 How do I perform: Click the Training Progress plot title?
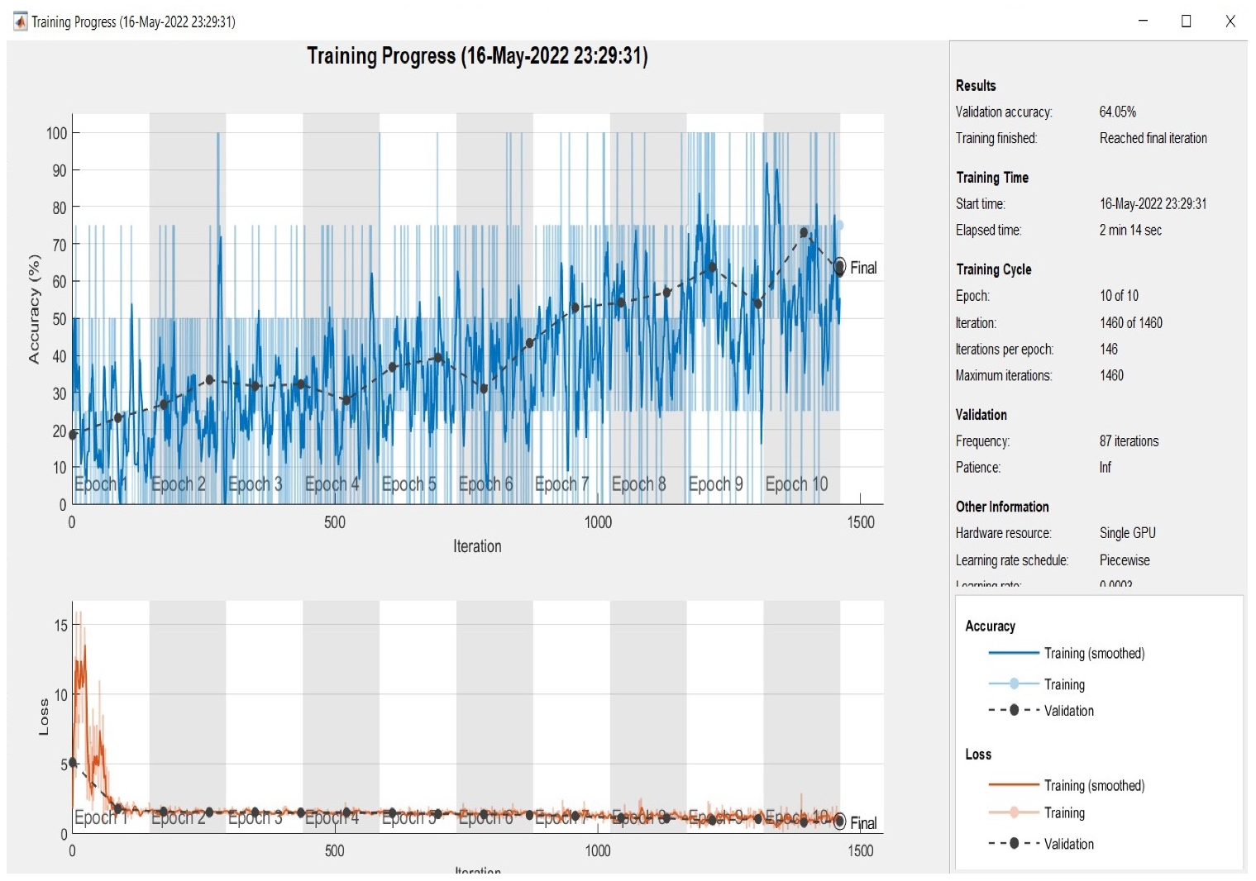(477, 56)
